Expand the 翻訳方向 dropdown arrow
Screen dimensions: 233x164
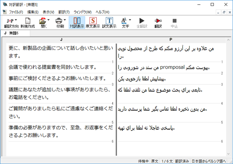pyautogui.click(x=16, y=20)
